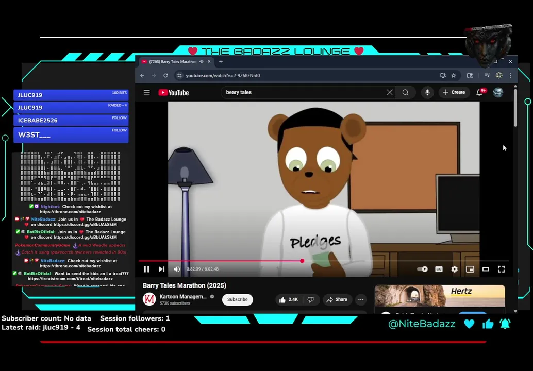Click the youtube.com address bar URL
Viewport: 533px width, 371px height.
pos(223,75)
